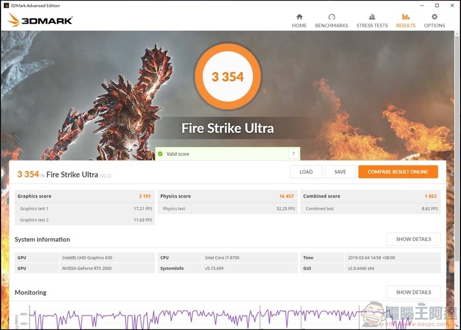Click the LOAD button
Image resolution: width=461 pixels, height=330 pixels.
[x=306, y=172]
